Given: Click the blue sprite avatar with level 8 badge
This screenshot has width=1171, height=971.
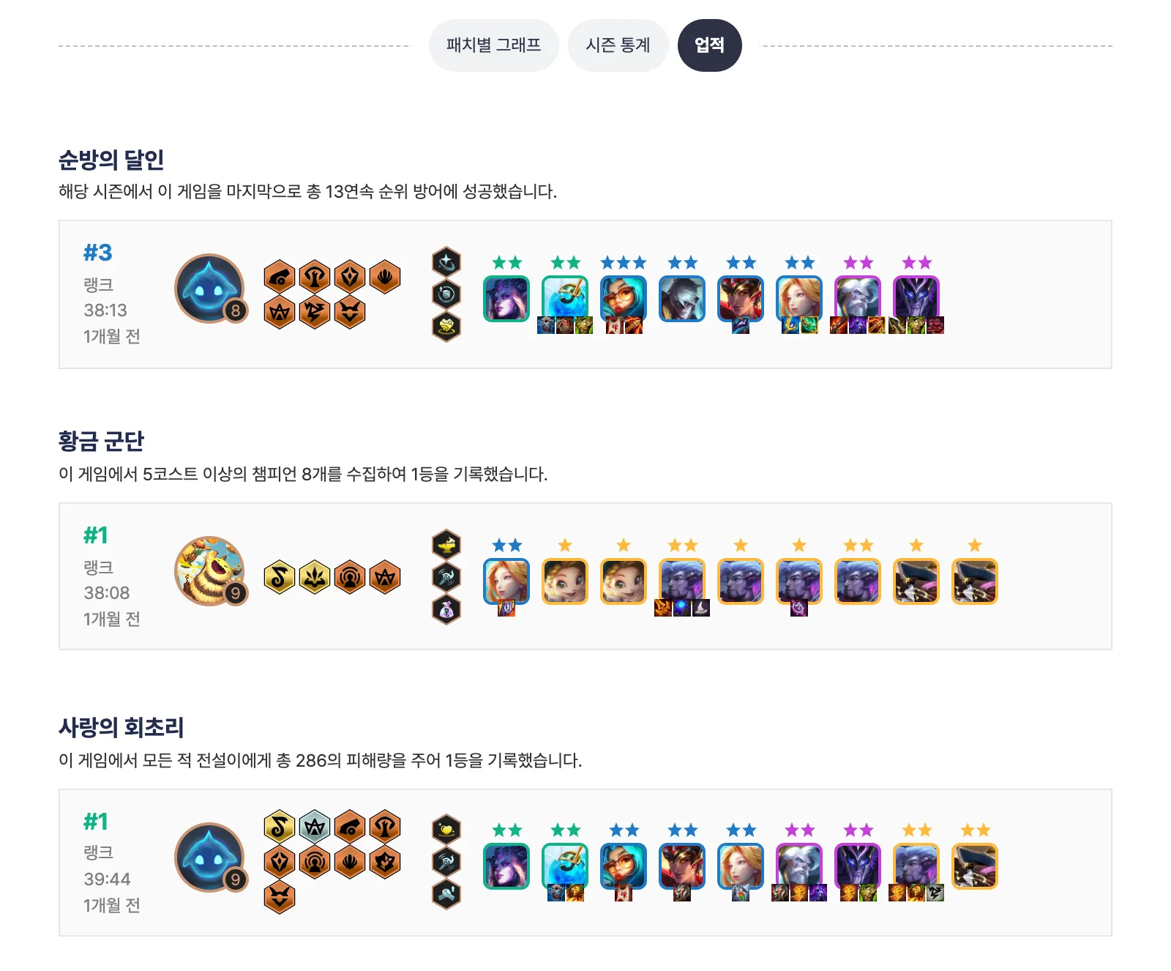Looking at the screenshot, I should click(x=210, y=289).
